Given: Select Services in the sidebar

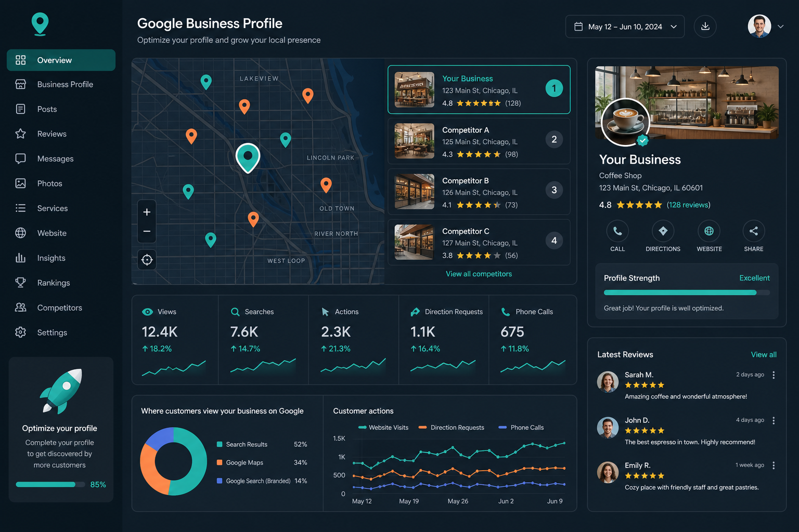Looking at the screenshot, I should 61,208.
